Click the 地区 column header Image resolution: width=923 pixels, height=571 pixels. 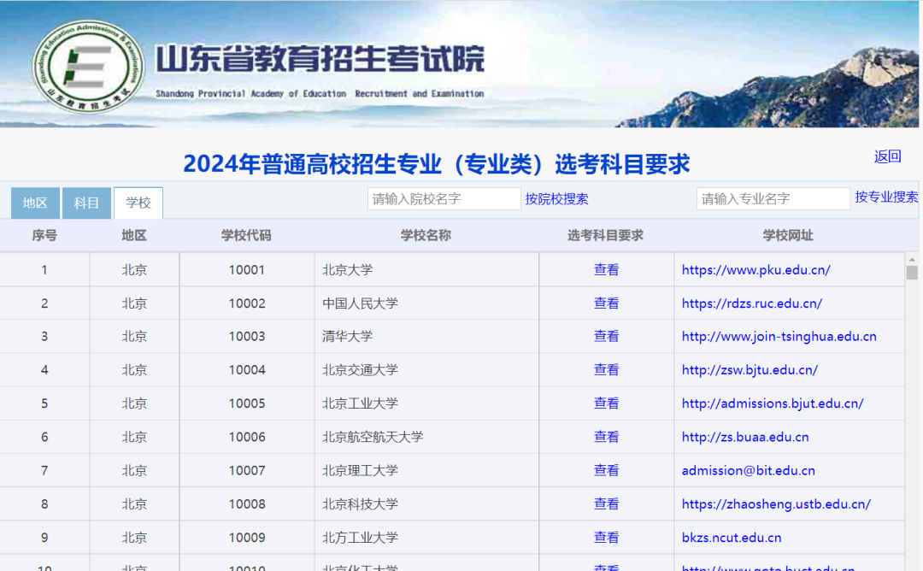pos(133,235)
